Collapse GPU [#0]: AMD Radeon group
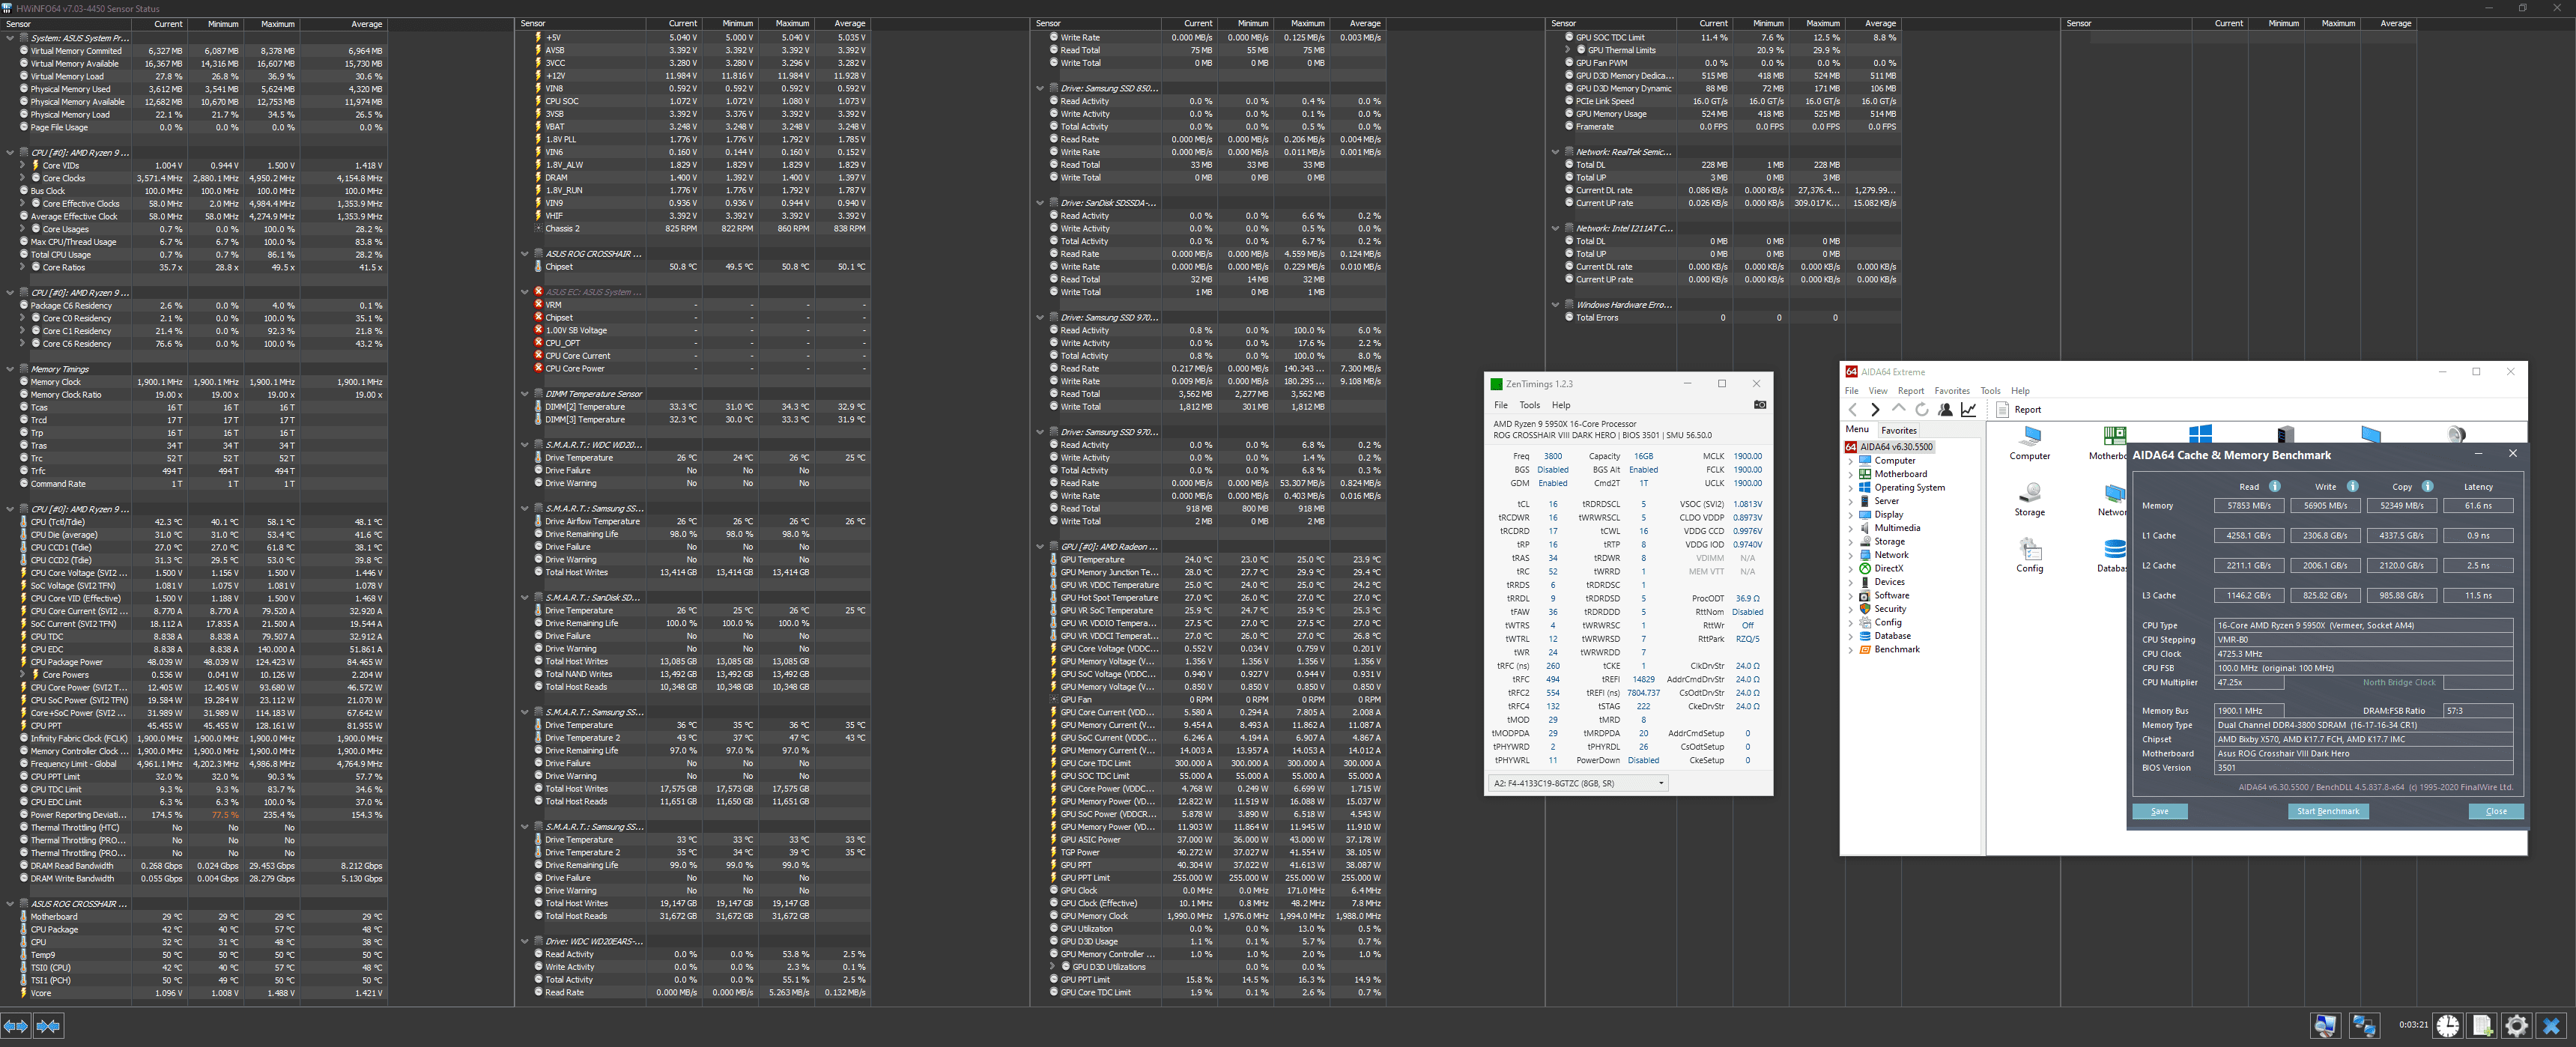 (x=1040, y=547)
